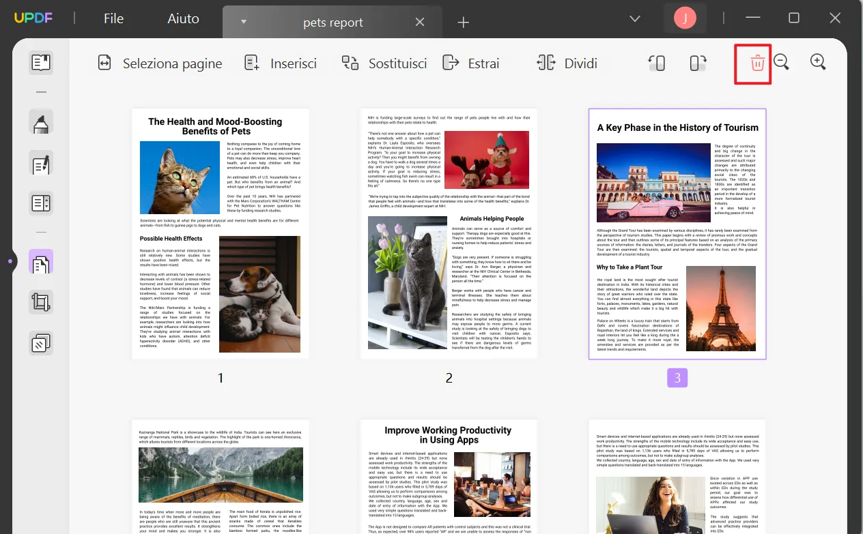Maximize the UPDF window

794,18
